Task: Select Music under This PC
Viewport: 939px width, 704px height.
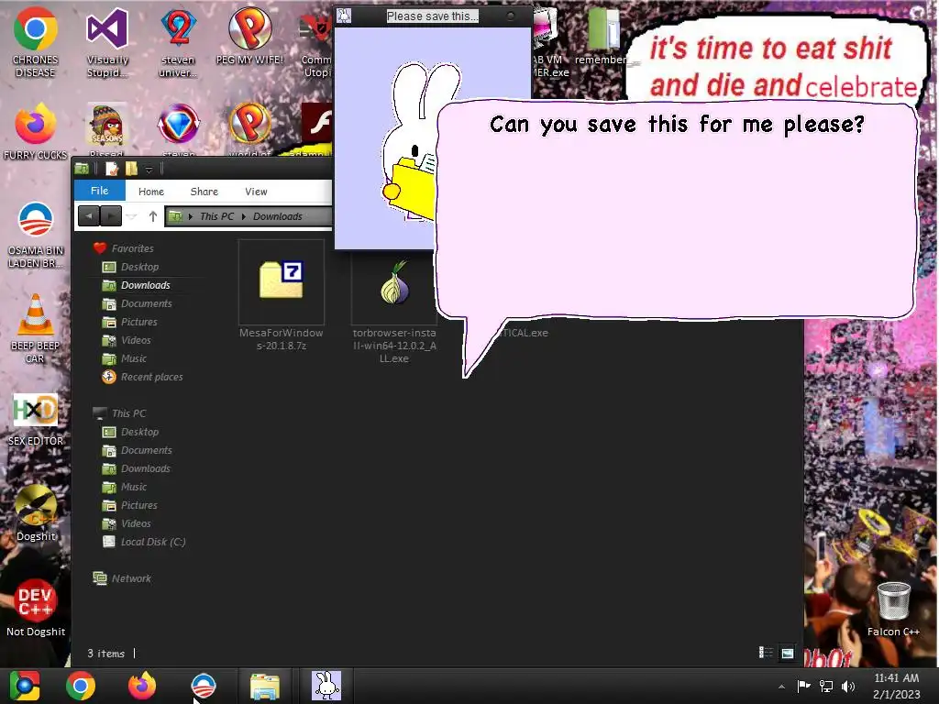Action: click(x=134, y=487)
